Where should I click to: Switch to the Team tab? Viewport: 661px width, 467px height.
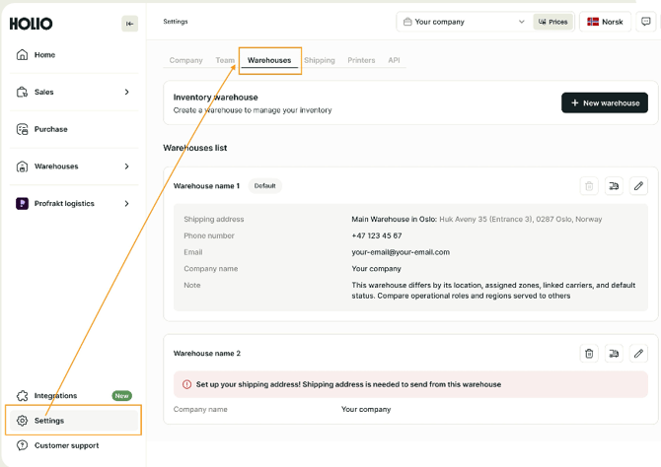(x=225, y=60)
